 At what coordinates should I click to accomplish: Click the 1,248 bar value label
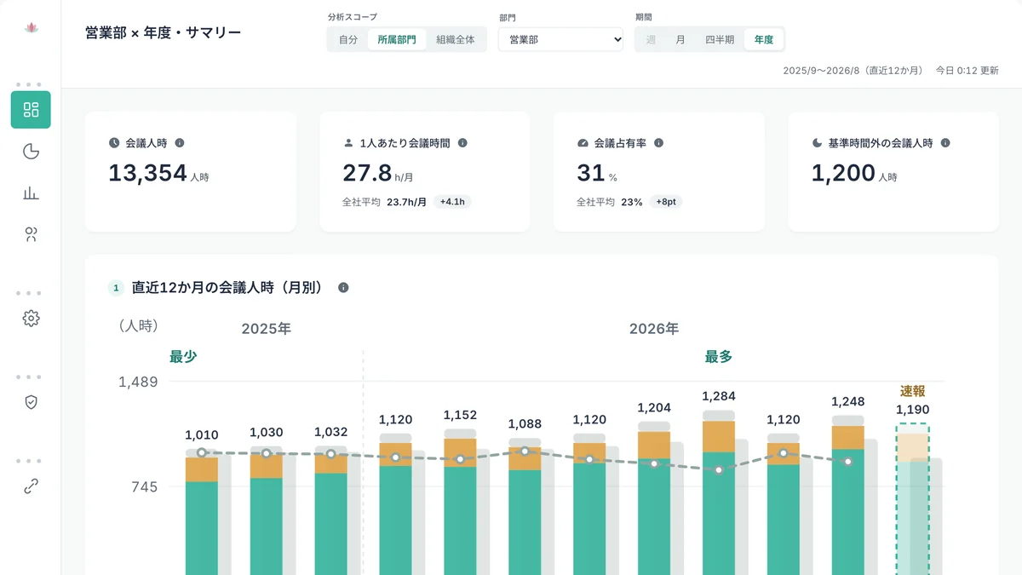pos(848,401)
